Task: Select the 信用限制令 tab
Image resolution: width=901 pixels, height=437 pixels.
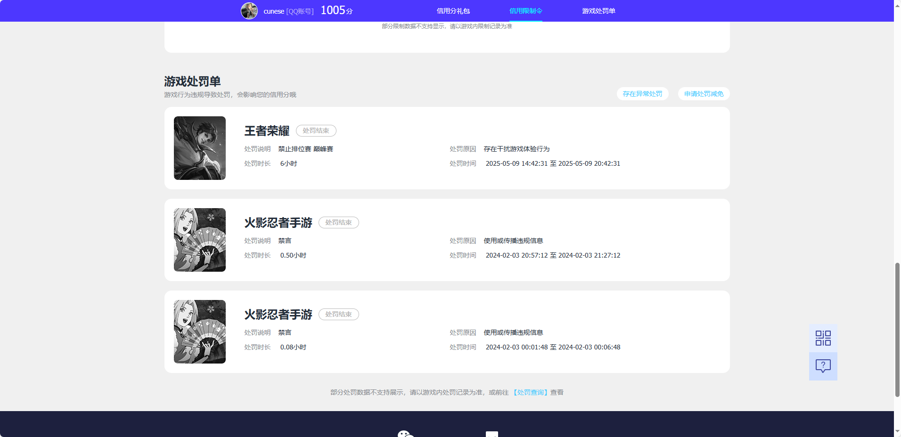Action: [526, 11]
